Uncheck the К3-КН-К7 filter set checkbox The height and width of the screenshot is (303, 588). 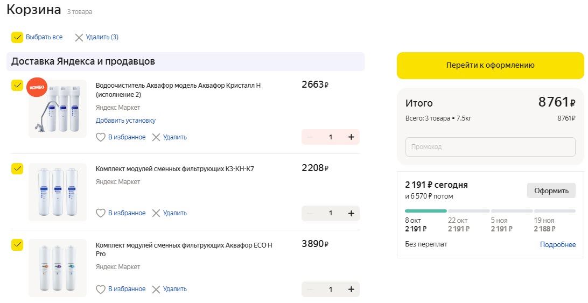tap(17, 168)
